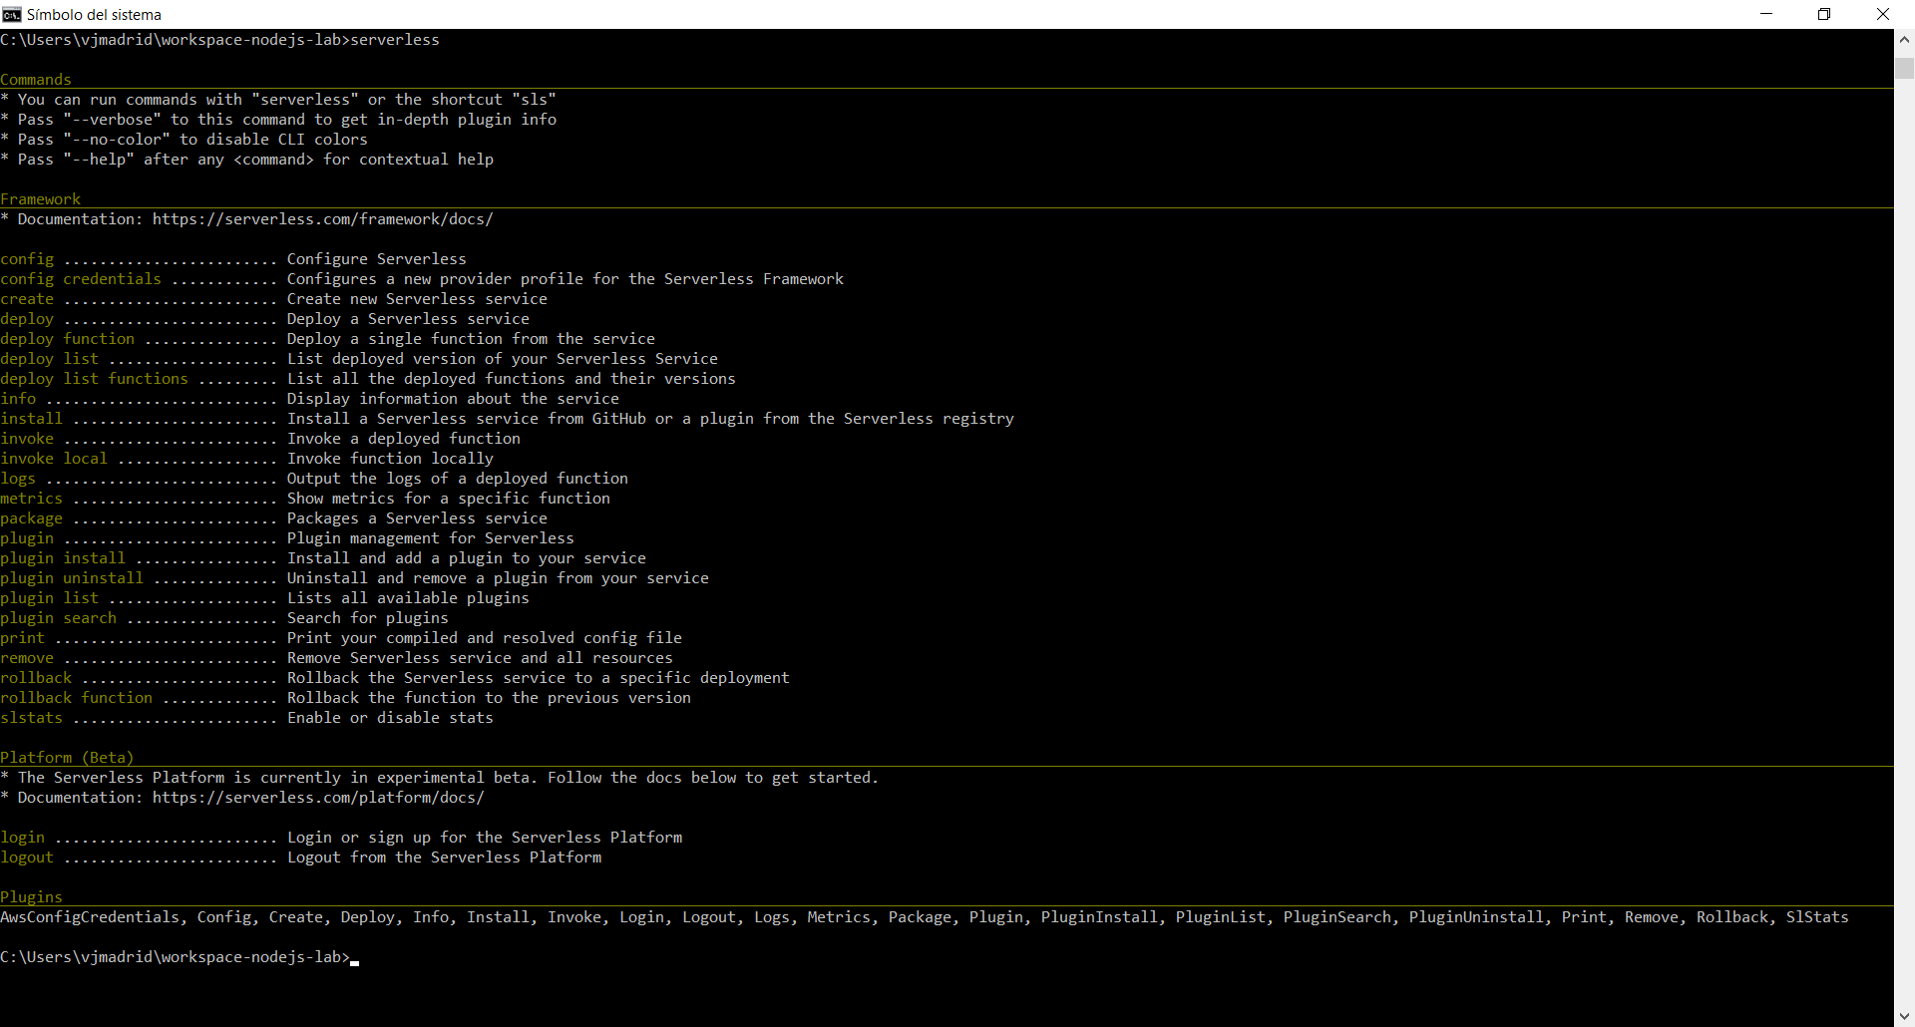This screenshot has width=1915, height=1027.
Task: Click the "create" command name
Action: (27, 299)
